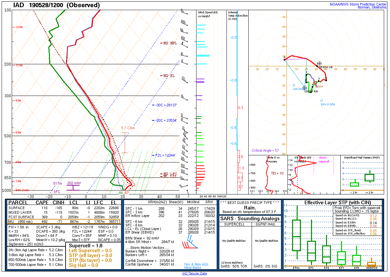Image resolution: width=390 pixels, height=277 pixels.
Task: Click the Effective-Layer STP (with CIN) title
Action: (337, 203)
